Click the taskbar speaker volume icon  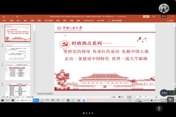point(158,100)
